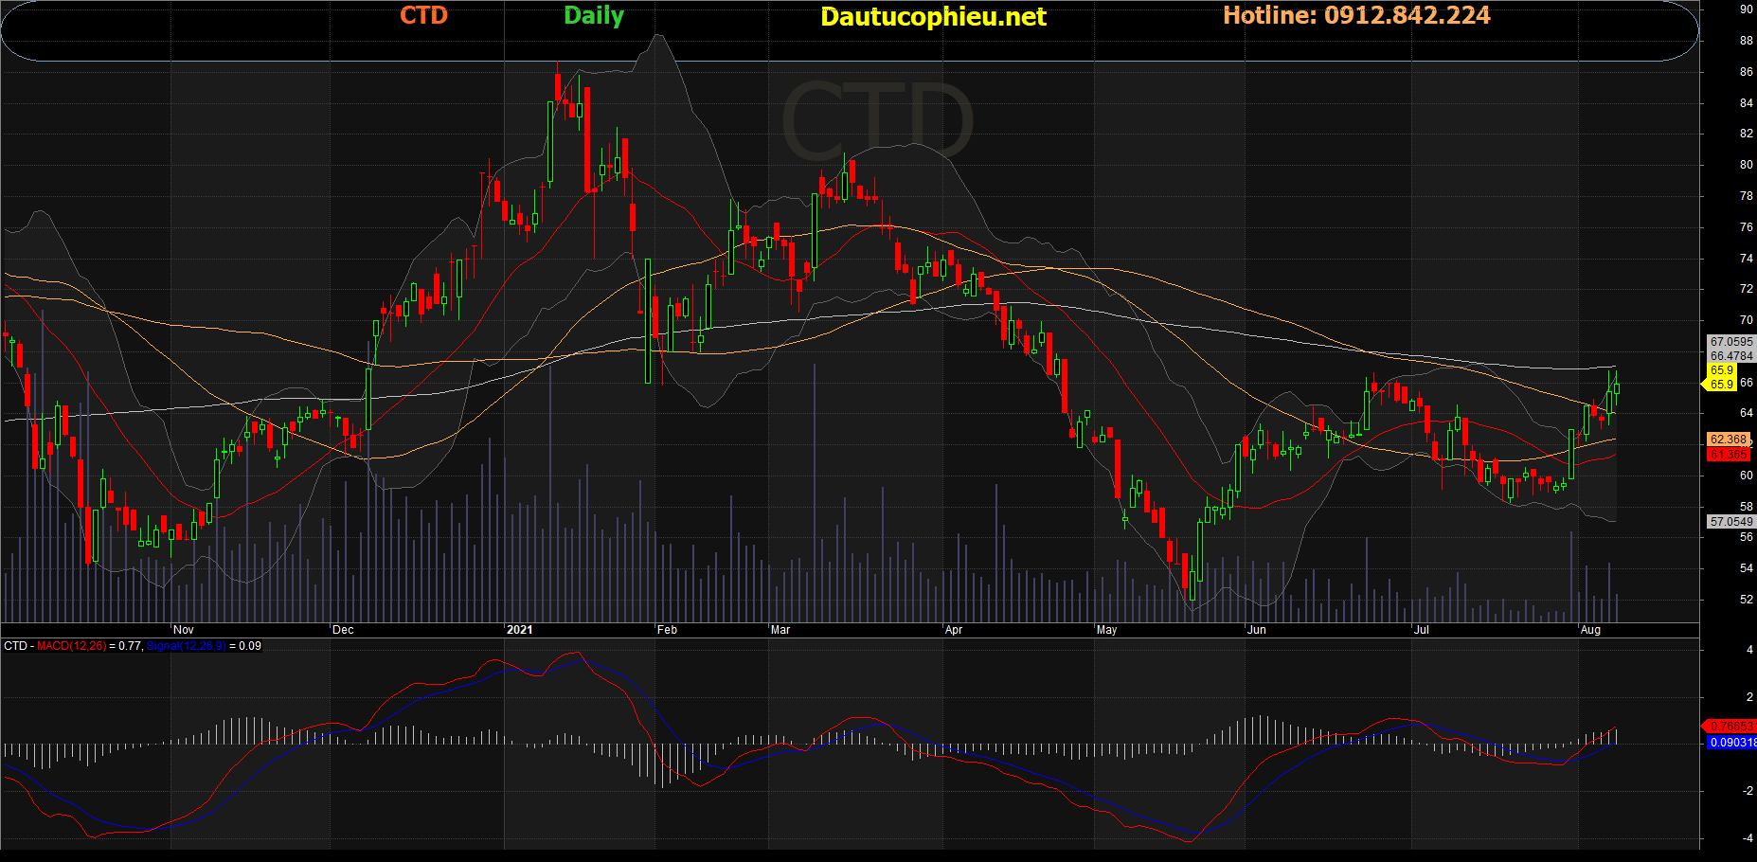Click the red 61.365 price tag

[x=1728, y=455]
